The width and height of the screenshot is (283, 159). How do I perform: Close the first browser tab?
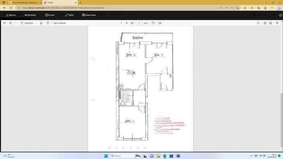click(40, 3)
